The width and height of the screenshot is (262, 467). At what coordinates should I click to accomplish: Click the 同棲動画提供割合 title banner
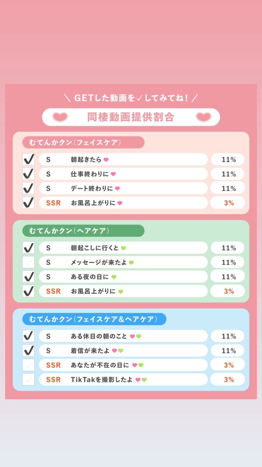(131, 117)
